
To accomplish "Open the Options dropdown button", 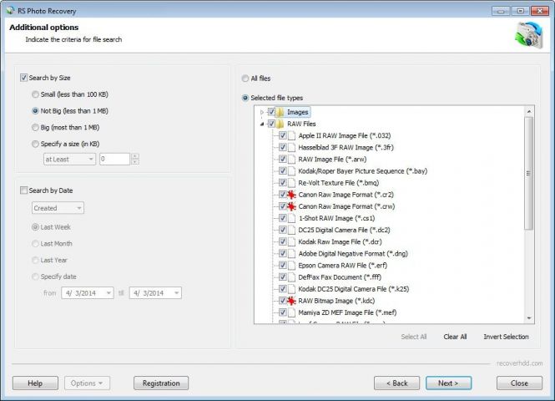I will pos(87,383).
